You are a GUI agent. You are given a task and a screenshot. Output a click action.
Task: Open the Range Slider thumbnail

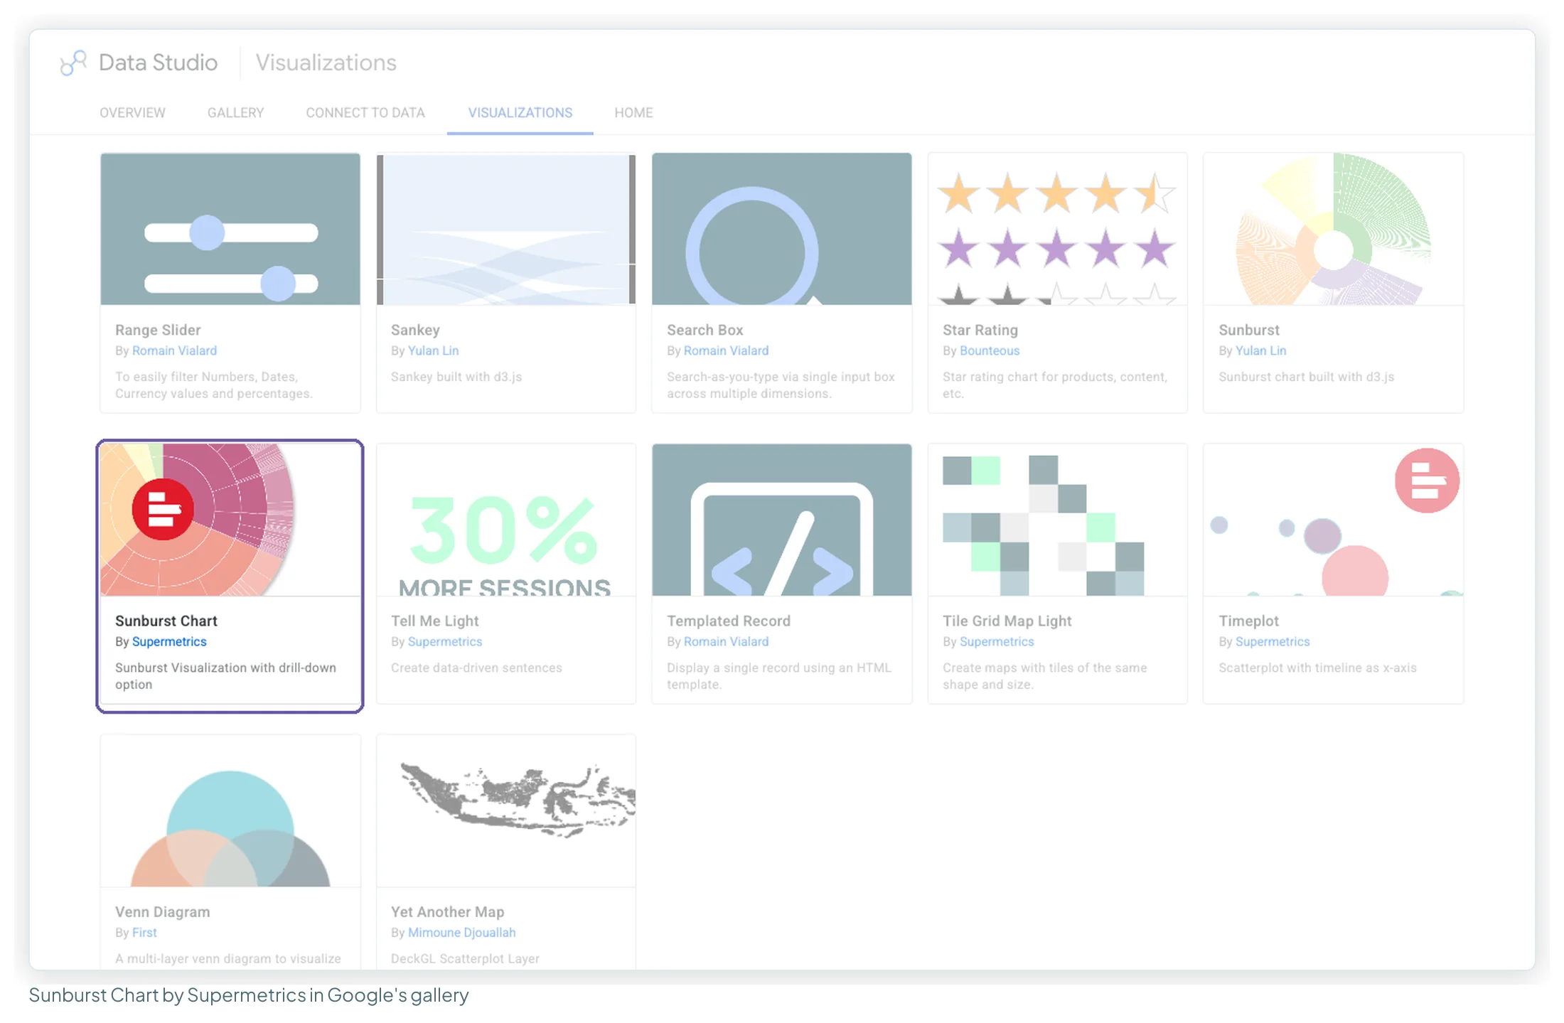230,229
